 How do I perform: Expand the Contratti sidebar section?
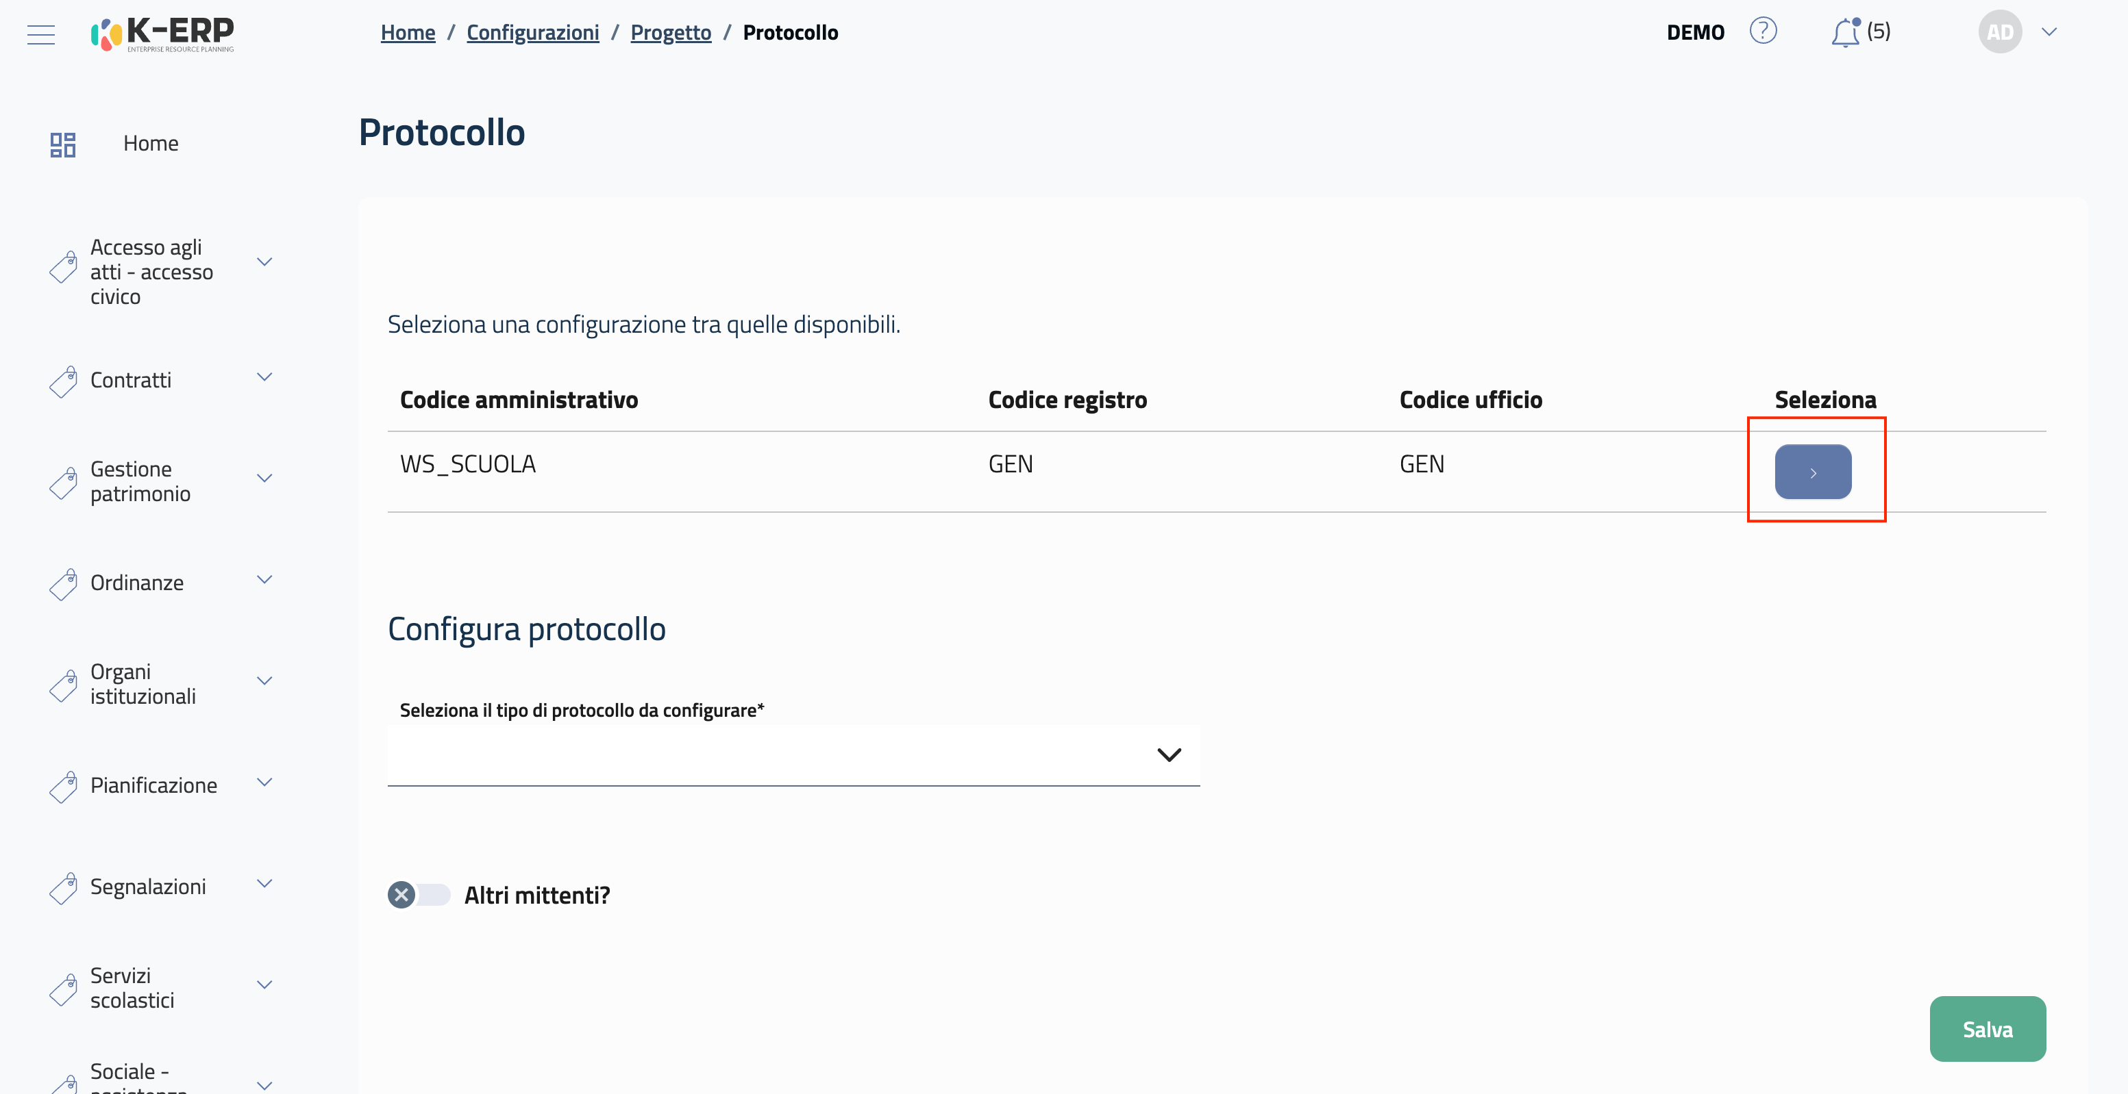point(264,377)
